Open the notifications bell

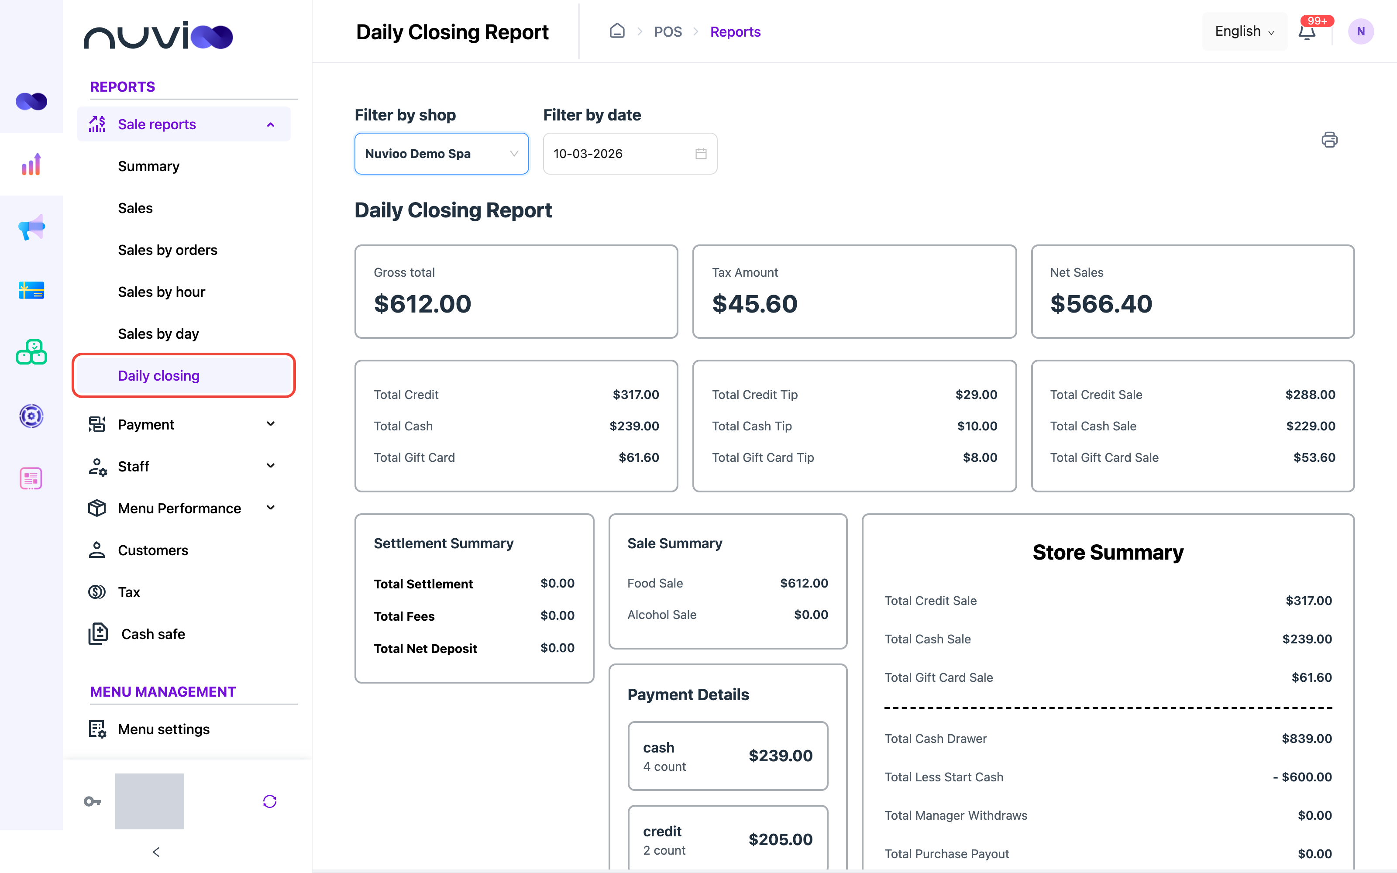[x=1307, y=32]
